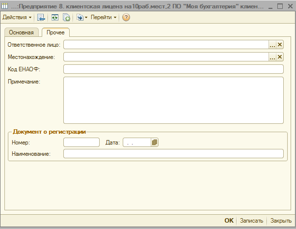The width and height of the screenshot is (296, 229).
Task: Select the Прочее tab
Action: click(55, 32)
